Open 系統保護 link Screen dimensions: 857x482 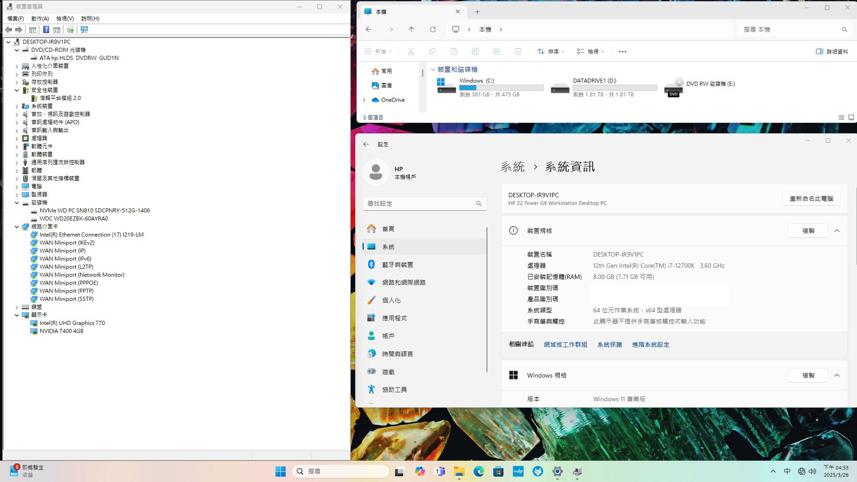[x=610, y=345]
